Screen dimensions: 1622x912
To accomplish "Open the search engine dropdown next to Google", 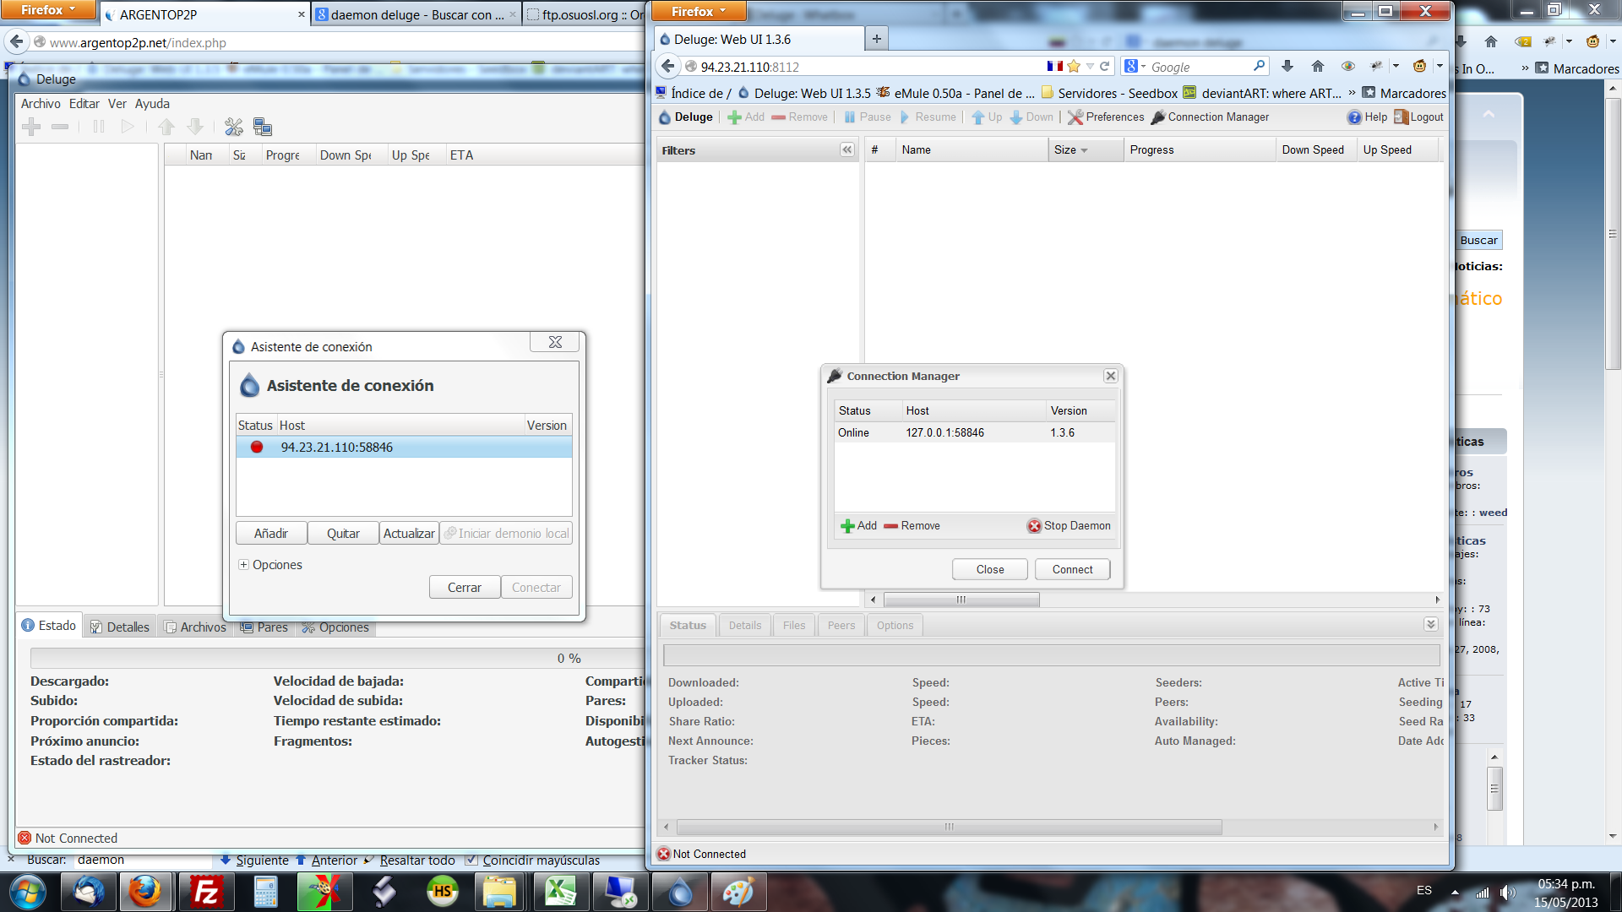I will [1135, 67].
